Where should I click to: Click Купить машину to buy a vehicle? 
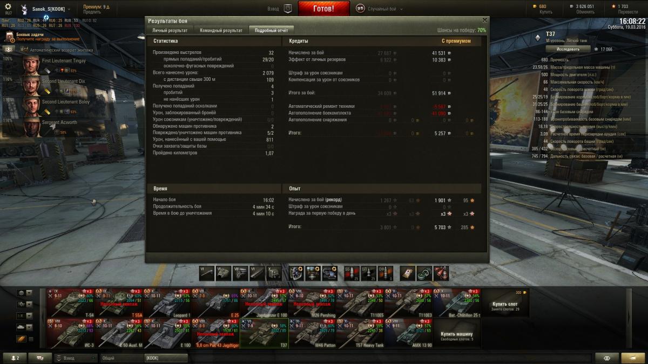pyautogui.click(x=457, y=333)
